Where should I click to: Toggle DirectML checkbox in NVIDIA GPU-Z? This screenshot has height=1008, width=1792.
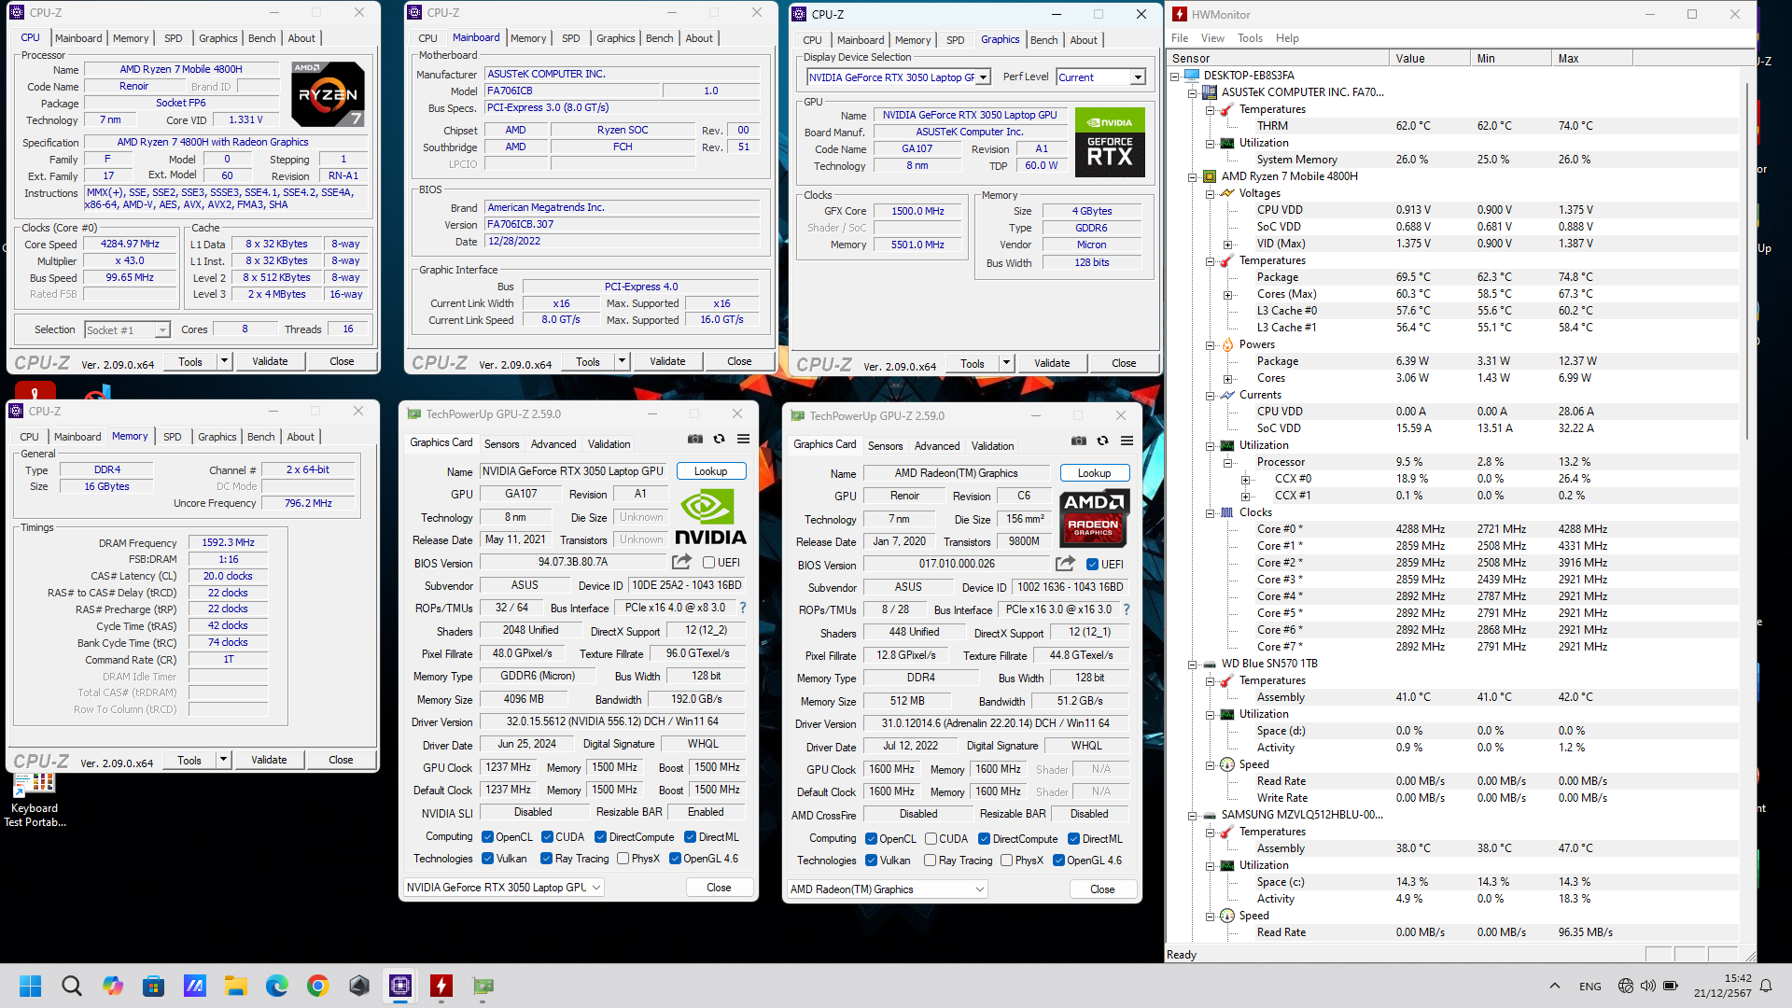[x=690, y=837]
